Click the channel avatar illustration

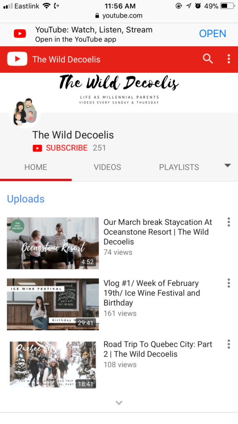pyautogui.click(x=25, y=112)
